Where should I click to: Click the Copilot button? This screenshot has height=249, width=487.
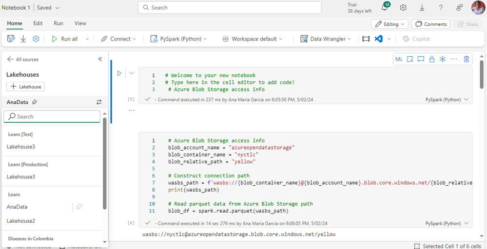coord(416,39)
